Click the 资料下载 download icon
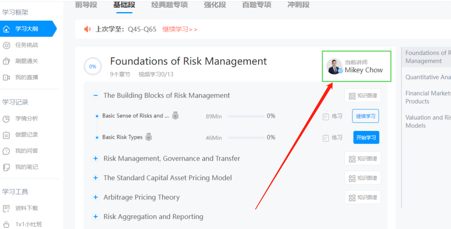Screen dimensions: 451x229 6,208
